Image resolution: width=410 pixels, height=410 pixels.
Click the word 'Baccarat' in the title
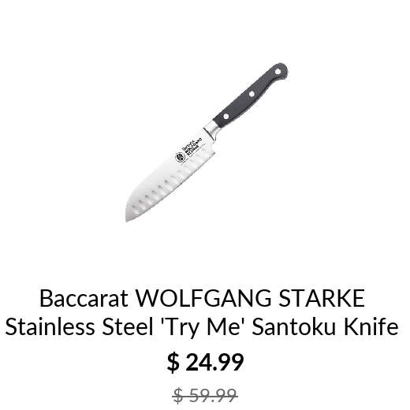(84, 298)
